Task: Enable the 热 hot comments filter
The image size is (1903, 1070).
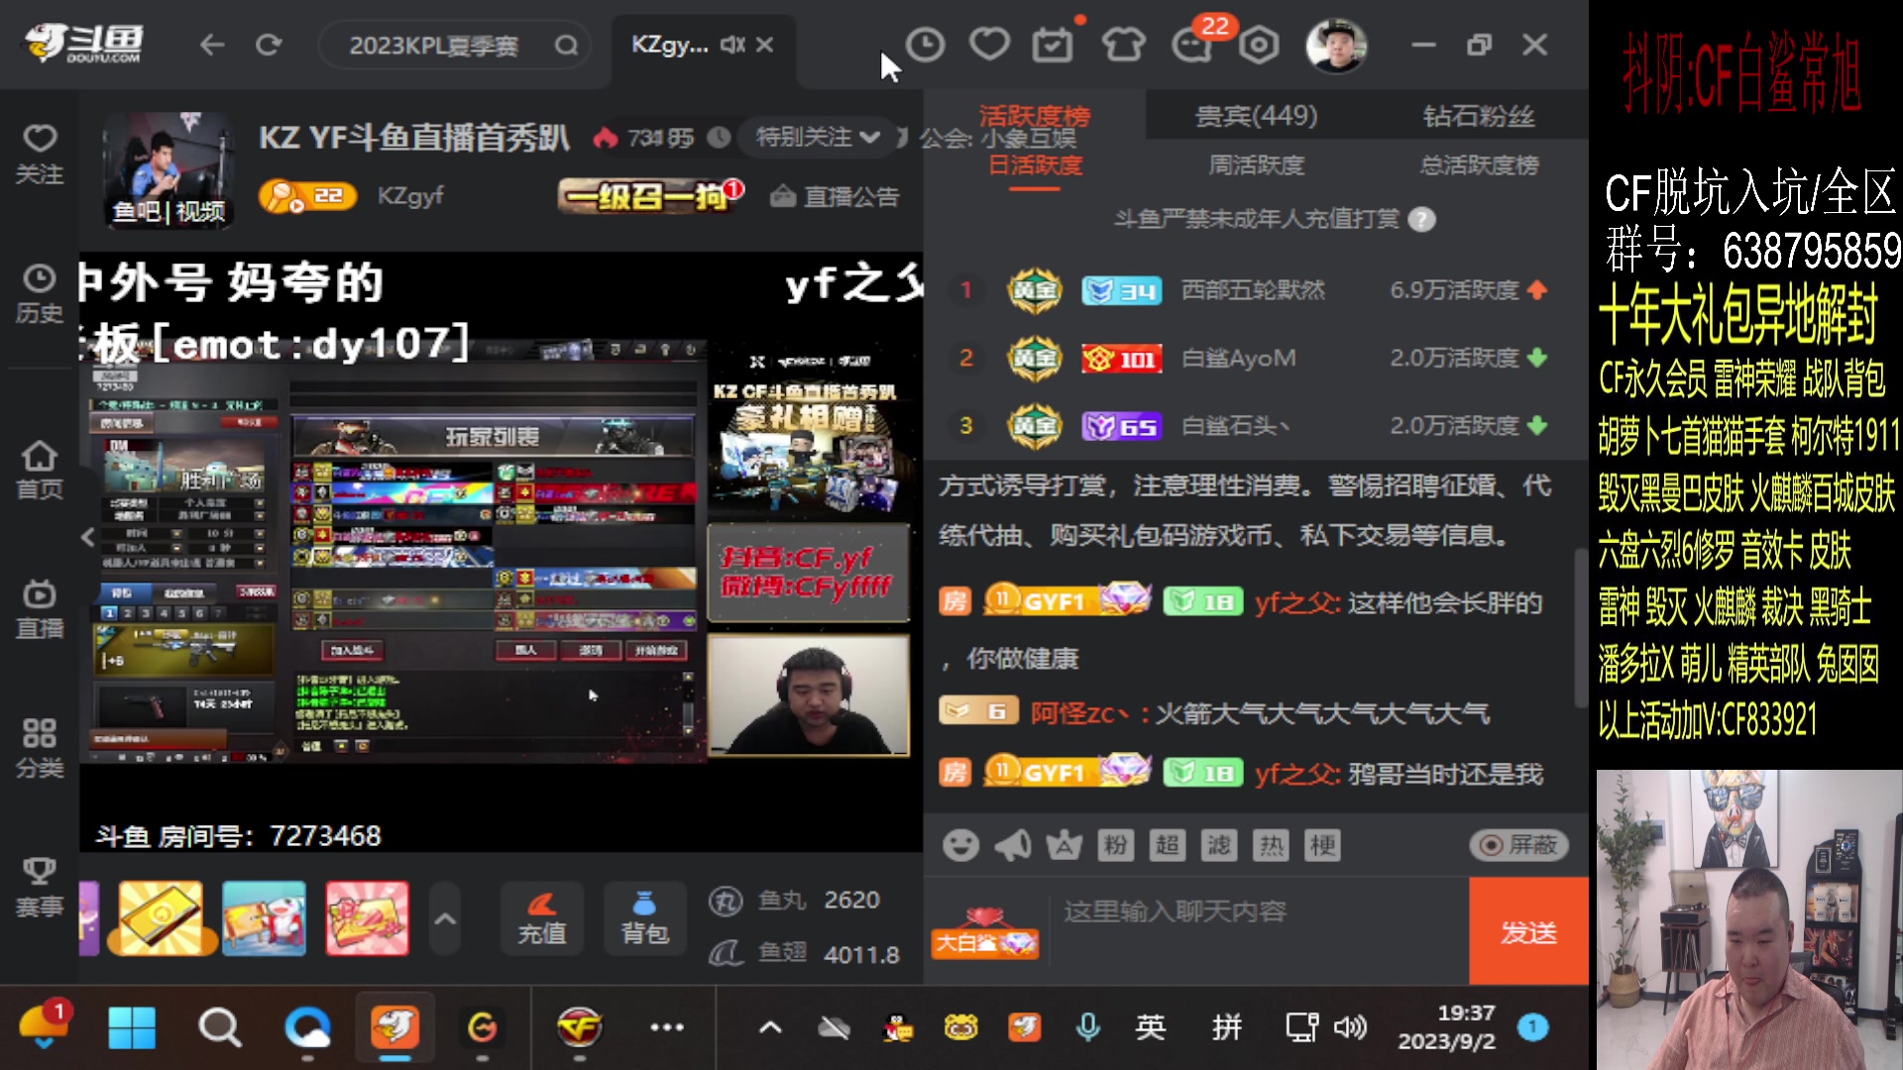Action: click(1272, 844)
